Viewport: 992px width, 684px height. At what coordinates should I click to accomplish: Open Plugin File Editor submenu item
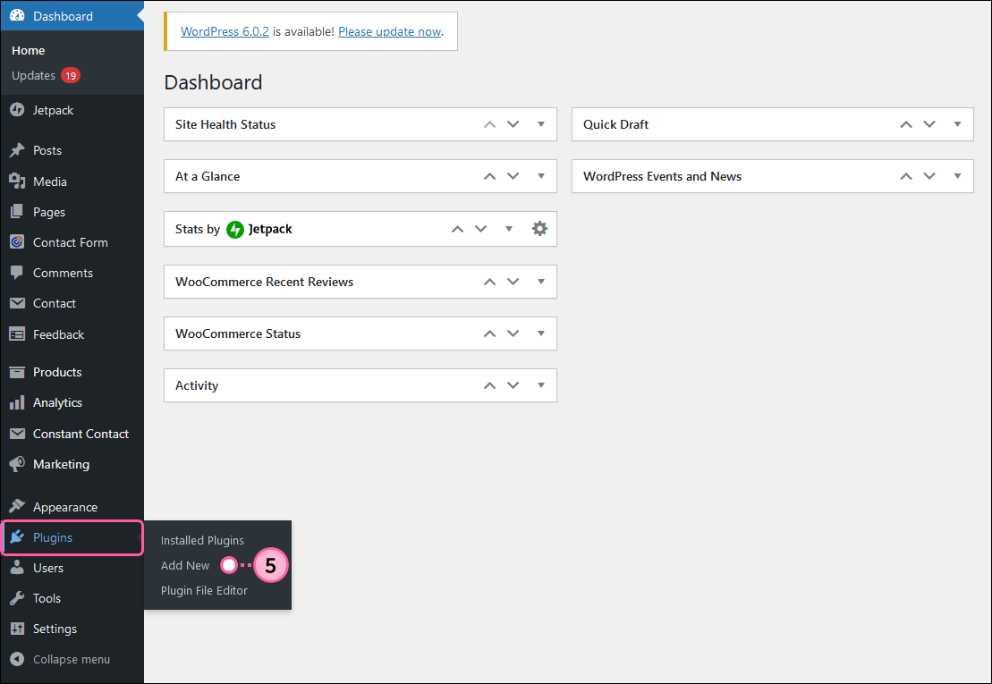point(204,590)
